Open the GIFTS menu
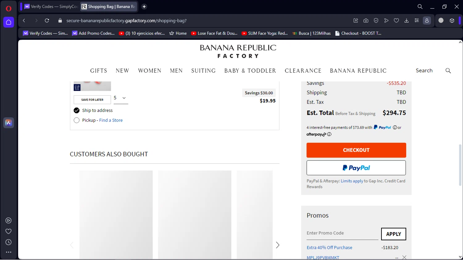 (98, 71)
